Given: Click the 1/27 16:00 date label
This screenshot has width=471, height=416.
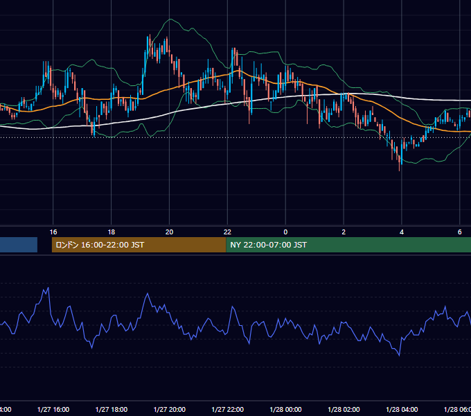Looking at the screenshot, I should pos(53,409).
